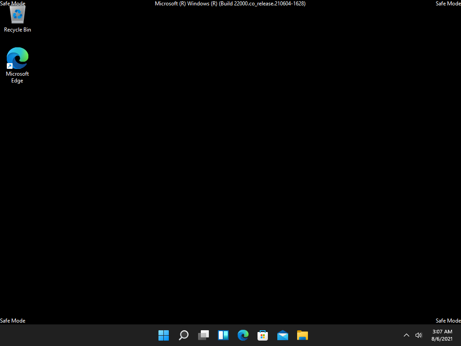Viewport: 461px width, 346px height.
Task: Launch Microsoft Edge from the taskbar
Action: click(x=243, y=335)
